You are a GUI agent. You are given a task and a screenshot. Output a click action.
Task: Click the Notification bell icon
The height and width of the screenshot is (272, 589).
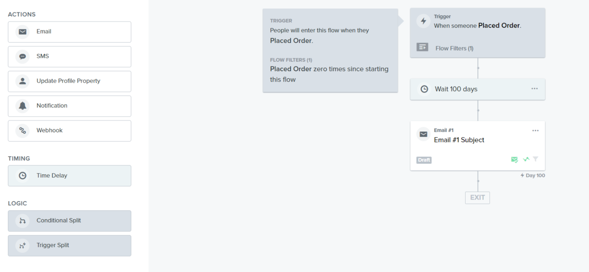pos(22,106)
